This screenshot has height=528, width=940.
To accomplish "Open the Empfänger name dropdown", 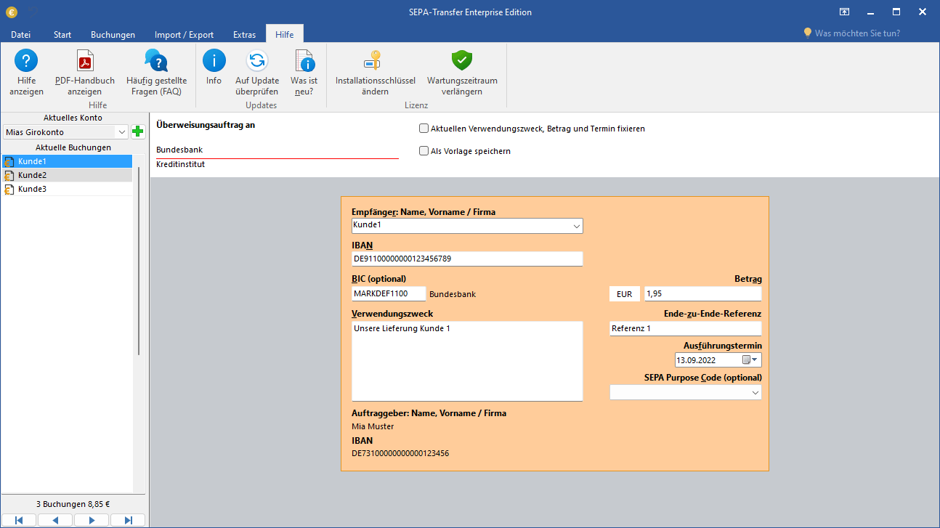I will 576,226.
